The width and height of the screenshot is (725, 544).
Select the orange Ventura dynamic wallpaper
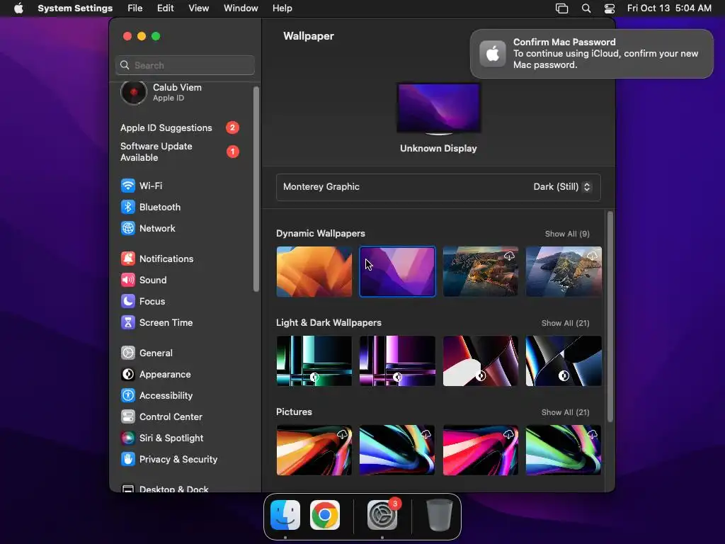tap(314, 271)
